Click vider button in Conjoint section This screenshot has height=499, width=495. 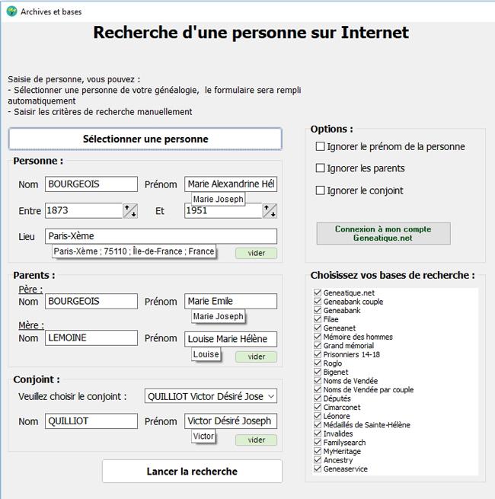tap(256, 440)
